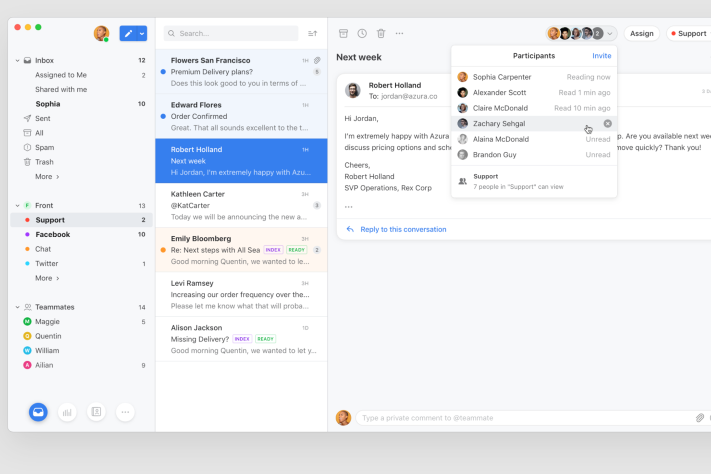The width and height of the screenshot is (711, 474).
Task: Snooze the conversation with the clock icon
Action: (x=362, y=33)
